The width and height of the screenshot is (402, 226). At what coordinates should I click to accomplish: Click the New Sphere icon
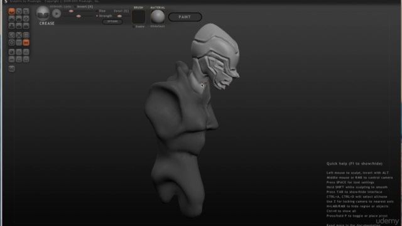[x=11, y=52]
